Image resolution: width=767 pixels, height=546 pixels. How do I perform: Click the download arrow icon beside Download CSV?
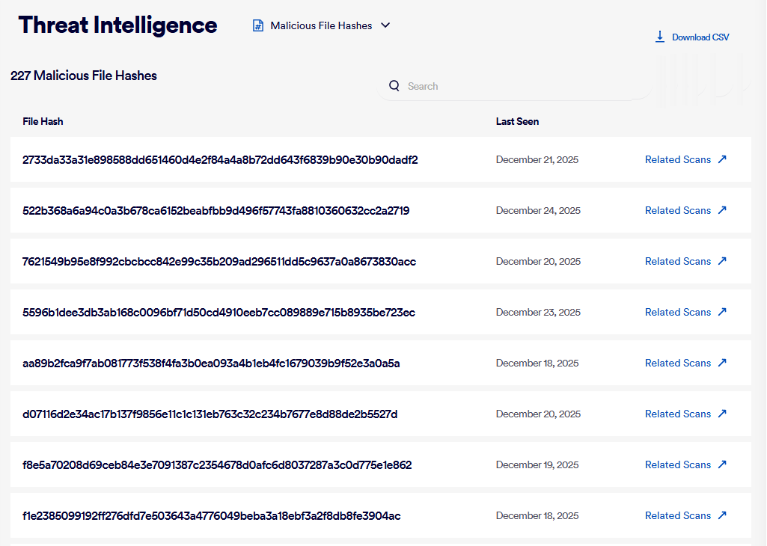point(660,37)
